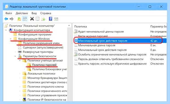Click the Локальные политики folder icon

(24, 74)
